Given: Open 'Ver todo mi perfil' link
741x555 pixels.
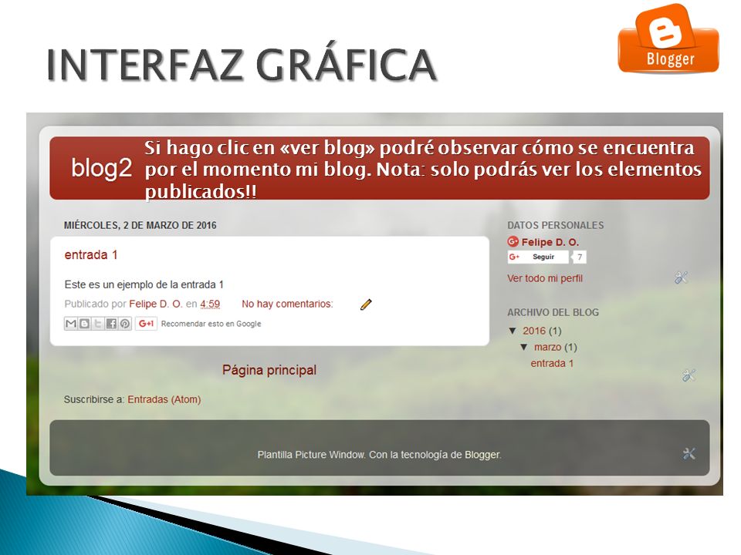Looking at the screenshot, I should point(545,278).
